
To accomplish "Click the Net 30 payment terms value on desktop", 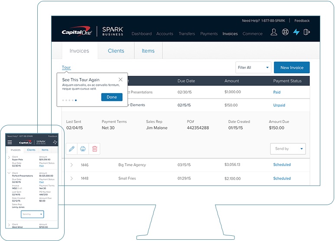I will (x=108, y=128).
